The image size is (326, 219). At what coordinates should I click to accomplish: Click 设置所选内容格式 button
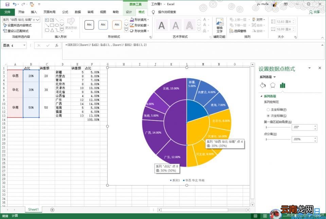pyautogui.click(x=17, y=25)
